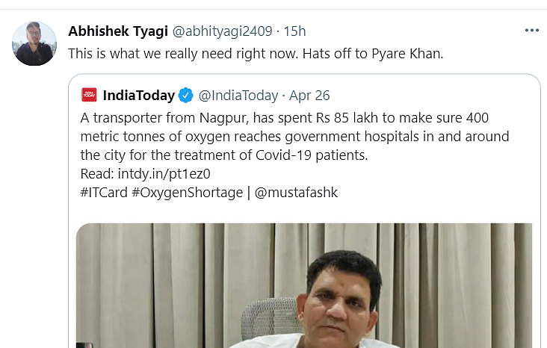547x348 pixels.
Task: Open the @mustafashk mention
Action: 296,193
